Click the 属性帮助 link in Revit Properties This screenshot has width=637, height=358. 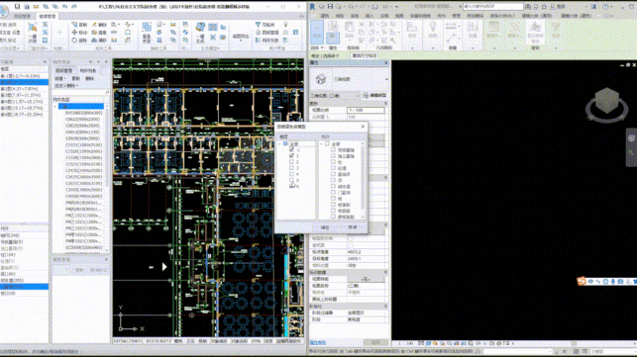point(318,343)
